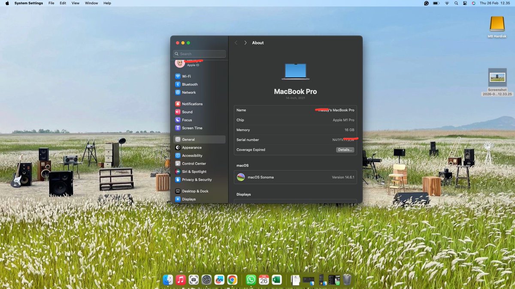Open the View menu
Image resolution: width=515 pixels, height=289 pixels.
tap(76, 3)
